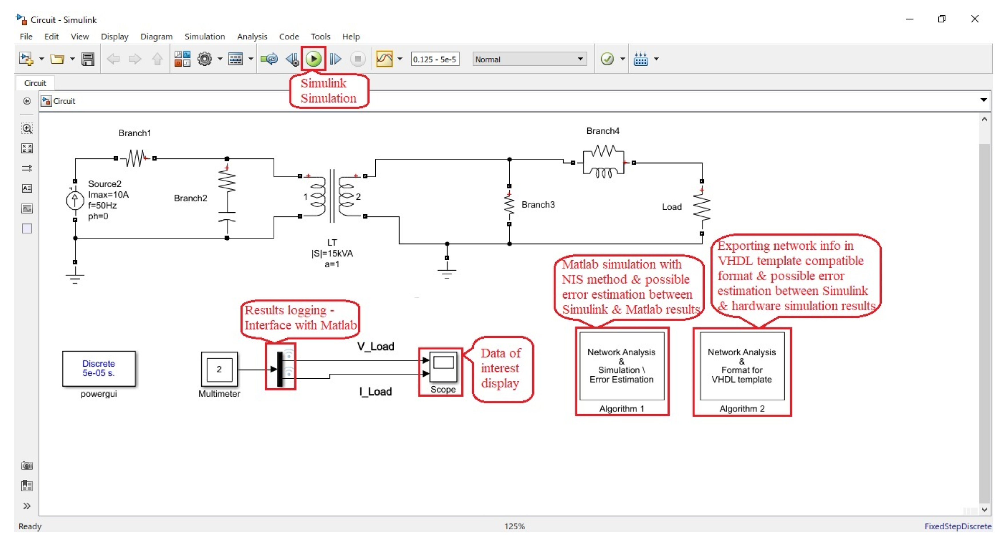This screenshot has height=544, width=1006.
Task: Click the Run simulation play button
Action: click(x=313, y=59)
